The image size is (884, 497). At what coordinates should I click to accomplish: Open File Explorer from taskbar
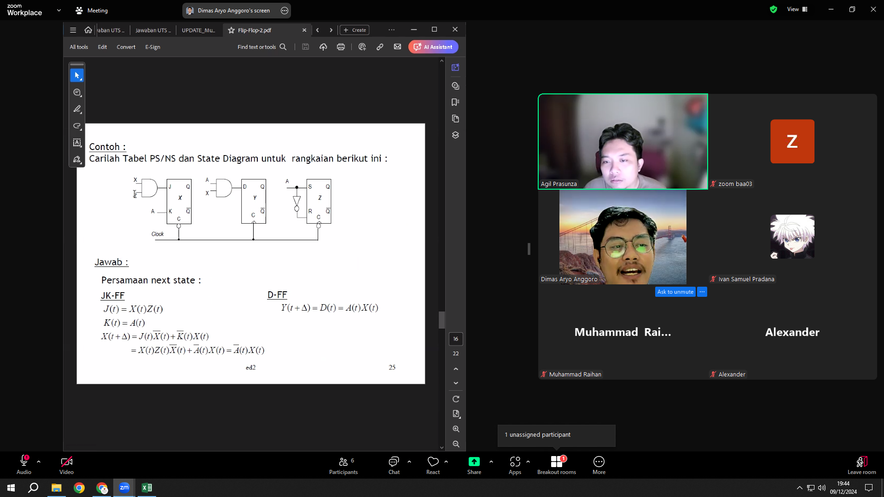click(x=56, y=488)
